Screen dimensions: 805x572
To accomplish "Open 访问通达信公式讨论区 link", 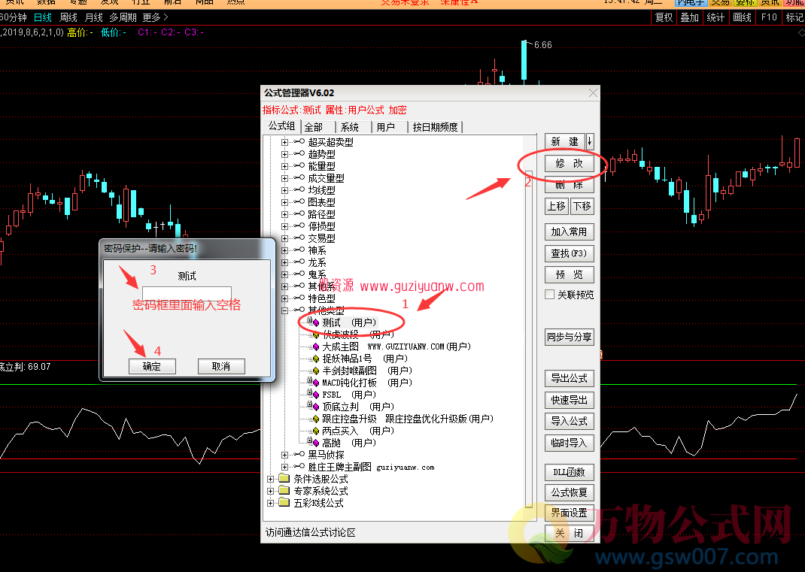I will coord(310,532).
